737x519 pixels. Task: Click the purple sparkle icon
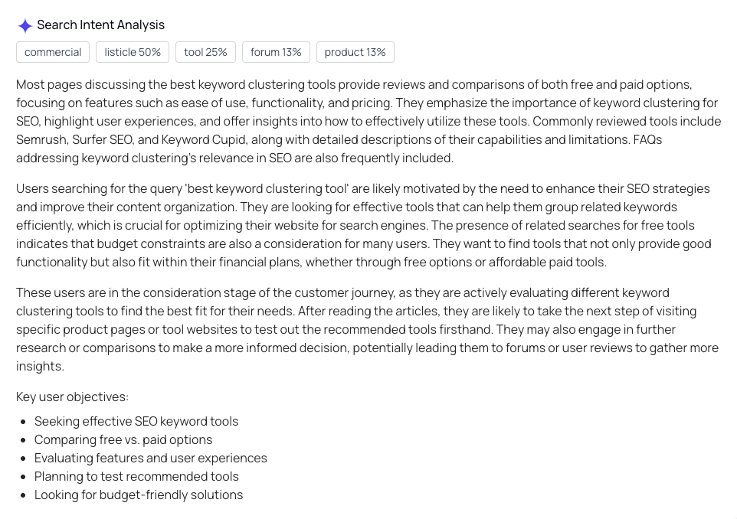[25, 25]
